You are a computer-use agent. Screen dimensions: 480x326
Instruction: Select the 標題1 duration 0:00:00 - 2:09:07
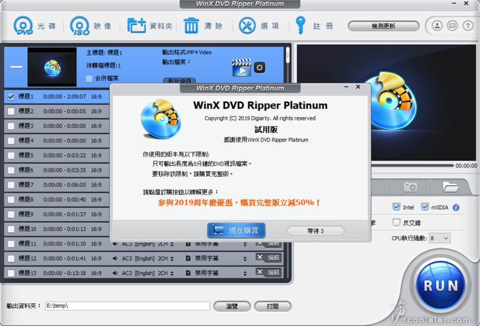pyautogui.click(x=65, y=97)
